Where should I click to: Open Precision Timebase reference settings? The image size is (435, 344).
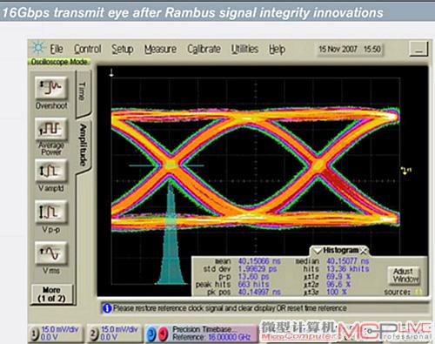pos(211,334)
